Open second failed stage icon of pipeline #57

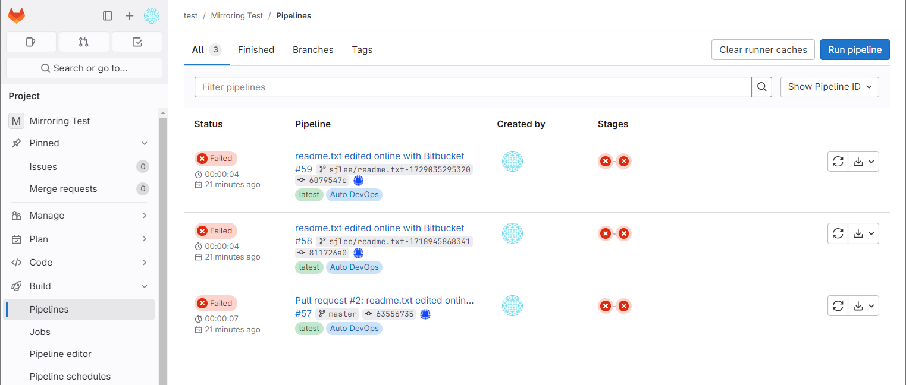(x=623, y=306)
